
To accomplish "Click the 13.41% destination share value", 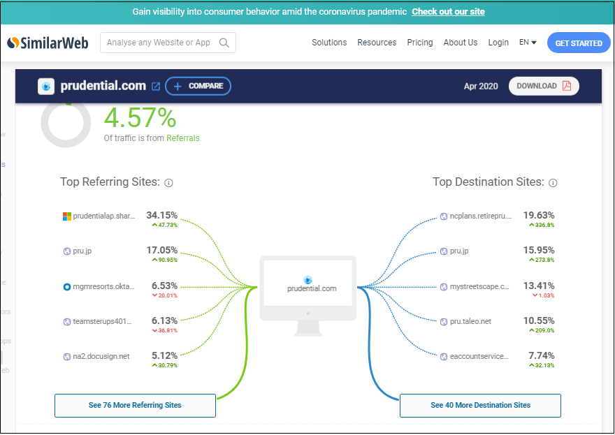I will click(x=539, y=286).
